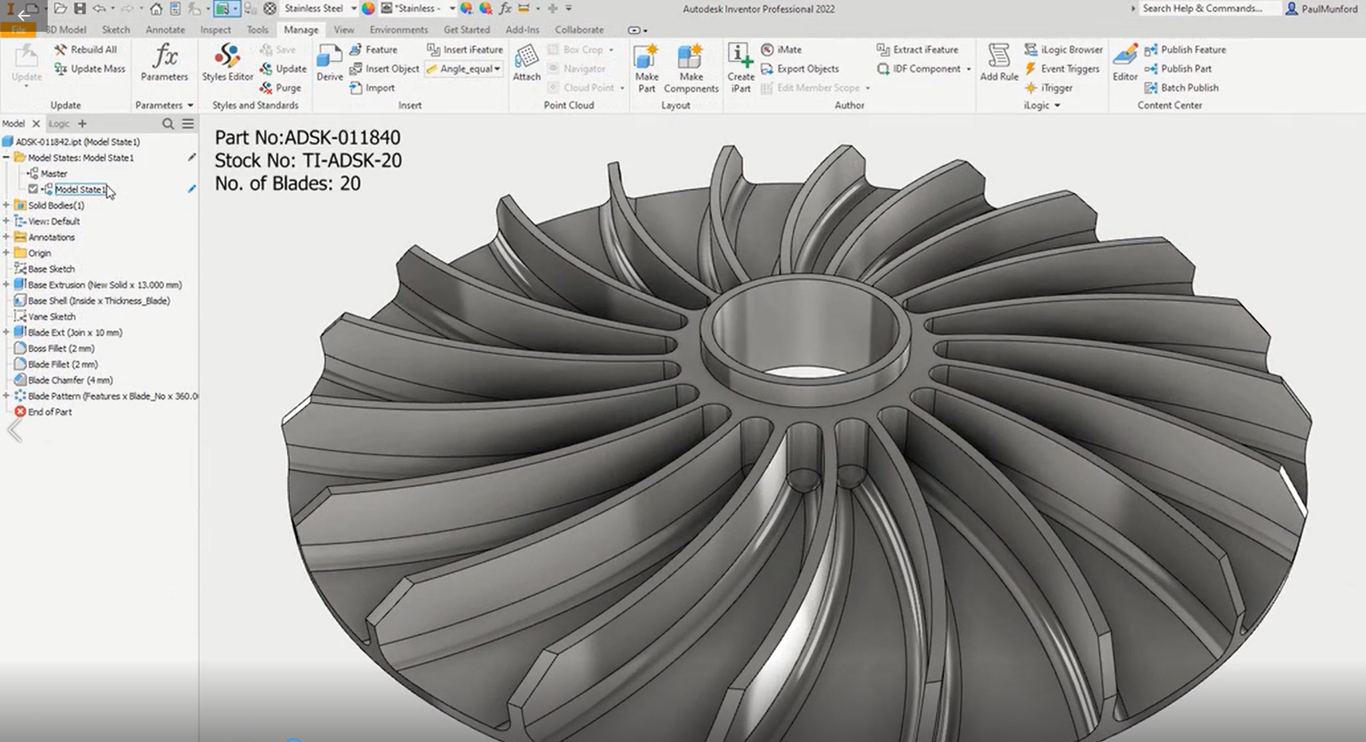Screen dimensions: 1366x742
Task: Switch to the View ribbon tab
Action: (344, 29)
